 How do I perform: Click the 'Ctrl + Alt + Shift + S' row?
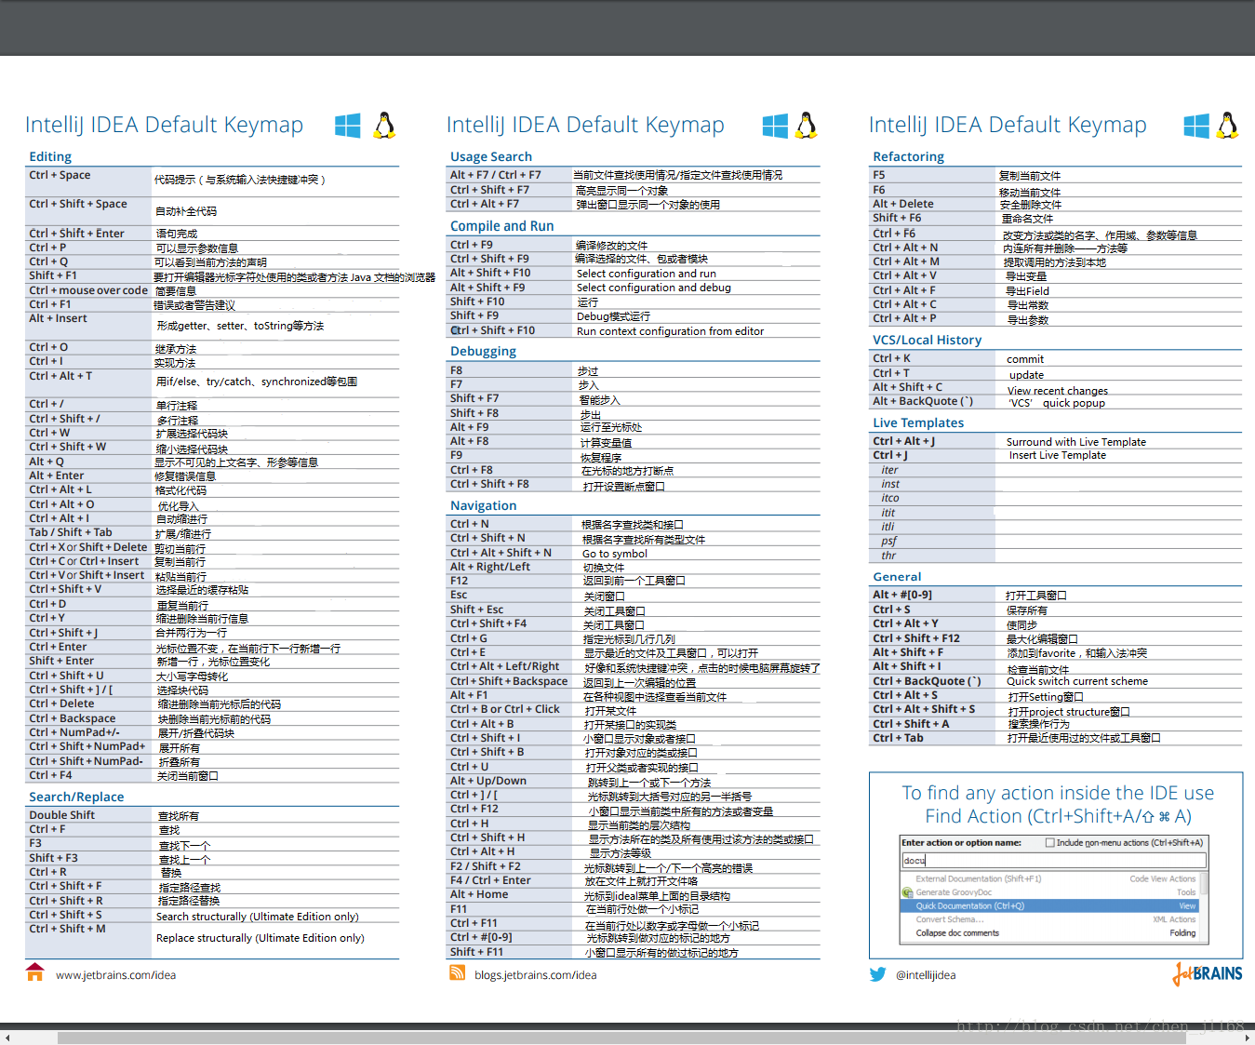[x=1056, y=710]
